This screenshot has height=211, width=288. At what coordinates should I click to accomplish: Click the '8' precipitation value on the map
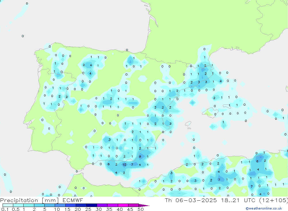(140, 157)
